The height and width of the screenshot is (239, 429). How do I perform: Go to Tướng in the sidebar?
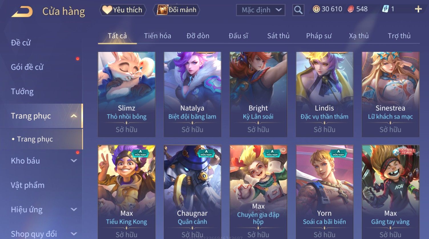click(22, 92)
